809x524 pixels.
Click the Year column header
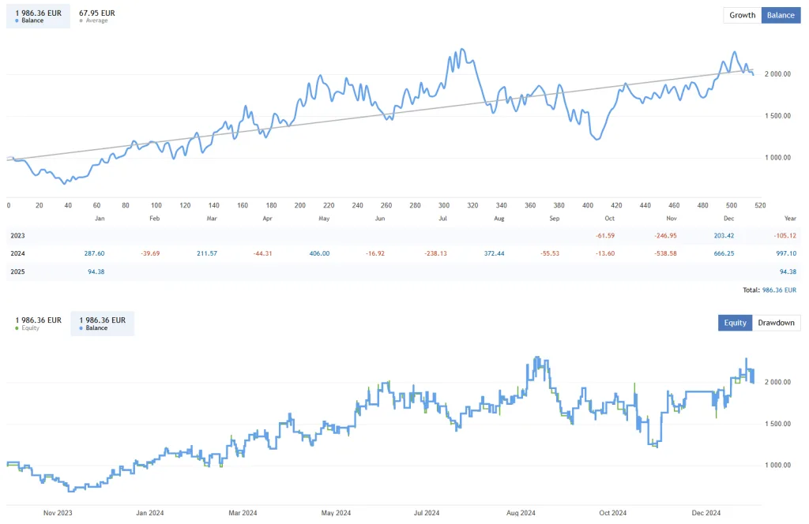[789, 218]
